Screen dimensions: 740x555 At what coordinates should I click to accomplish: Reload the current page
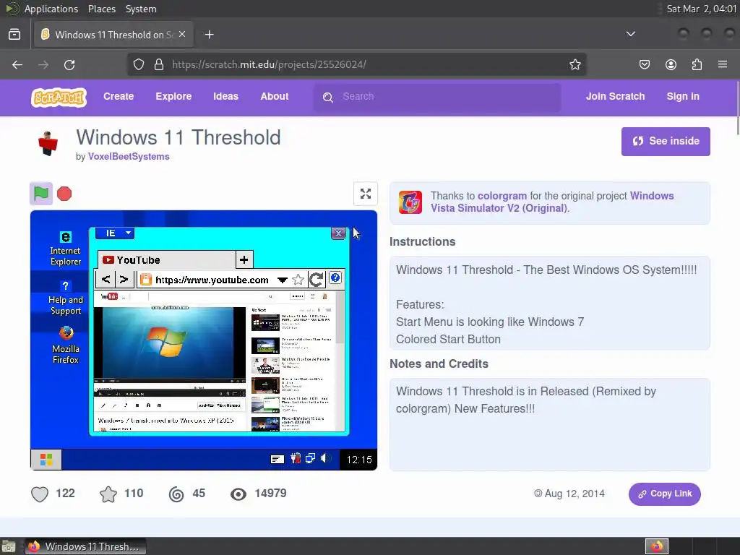[69, 64]
